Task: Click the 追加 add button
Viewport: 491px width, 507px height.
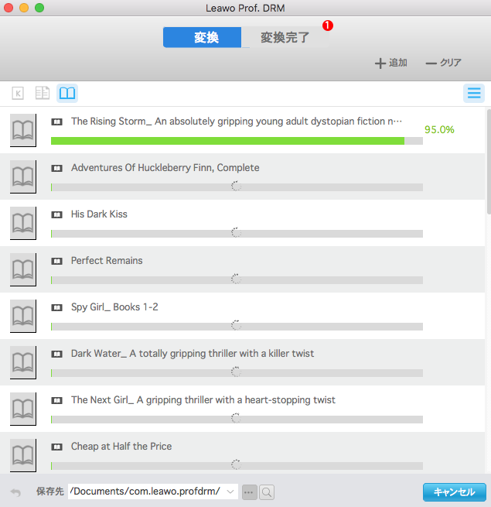Action: [390, 63]
